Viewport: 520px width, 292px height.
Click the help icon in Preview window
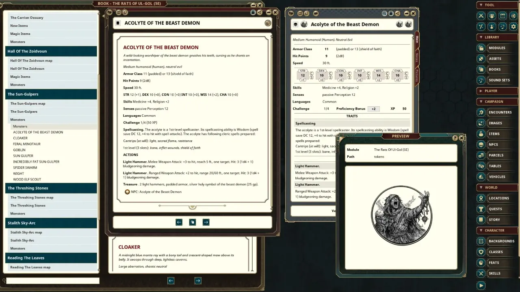coord(455,138)
